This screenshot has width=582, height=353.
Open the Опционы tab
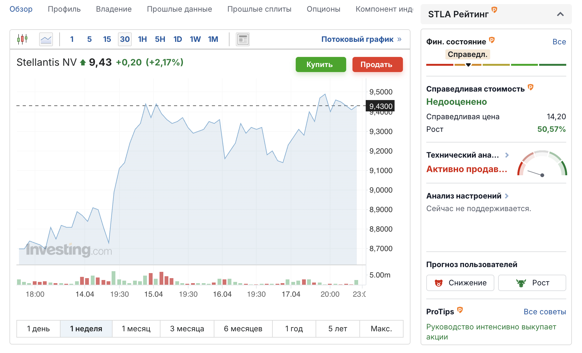point(323,9)
